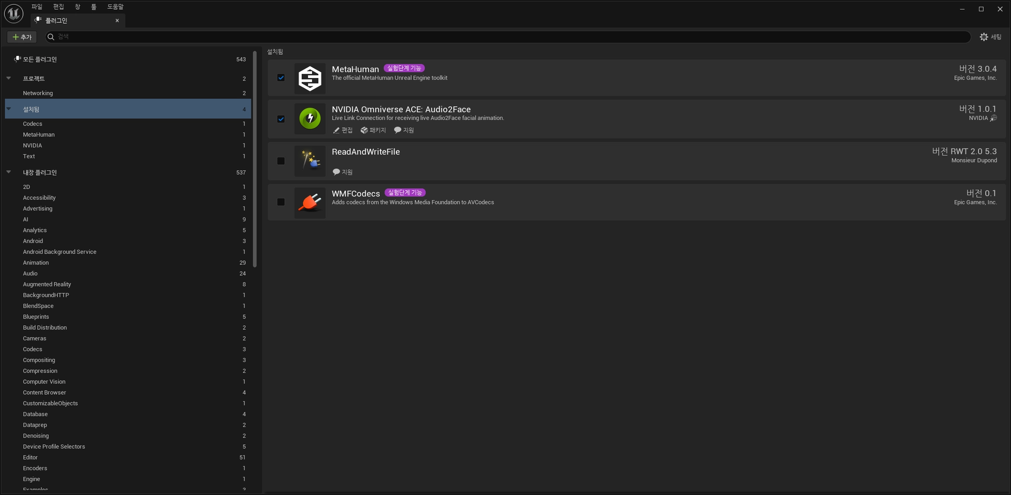Open the 파일 menu

tap(37, 7)
